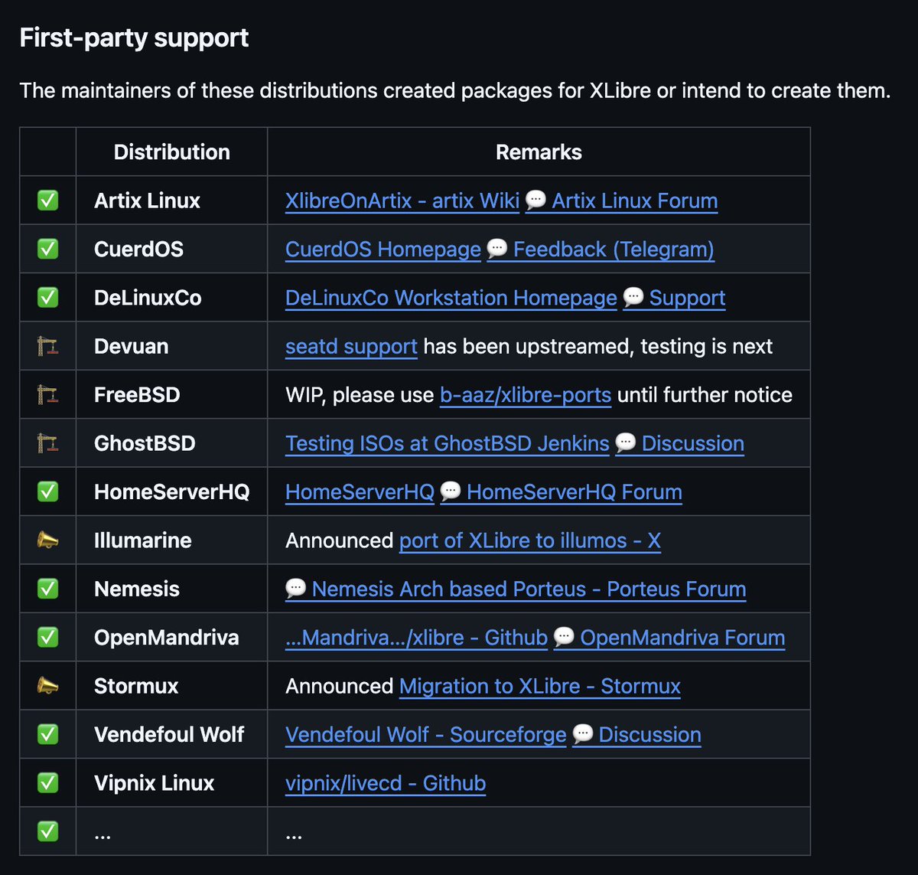Open the Nemesis Arch based Porteus link

[x=529, y=589]
